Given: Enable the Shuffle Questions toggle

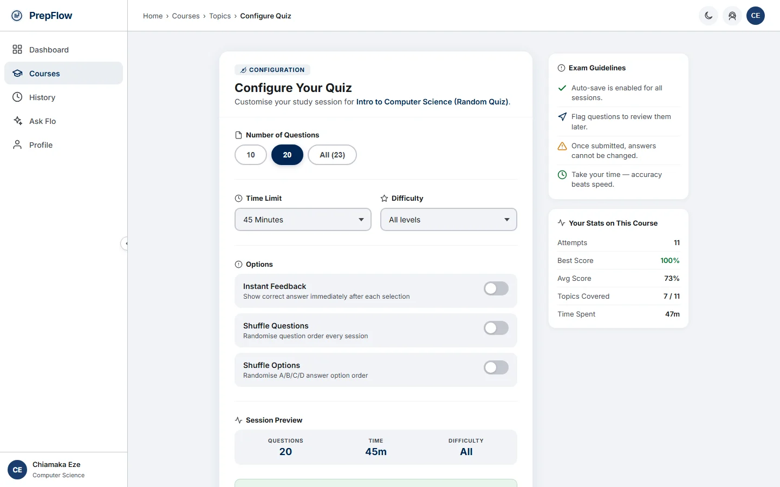Looking at the screenshot, I should point(496,328).
